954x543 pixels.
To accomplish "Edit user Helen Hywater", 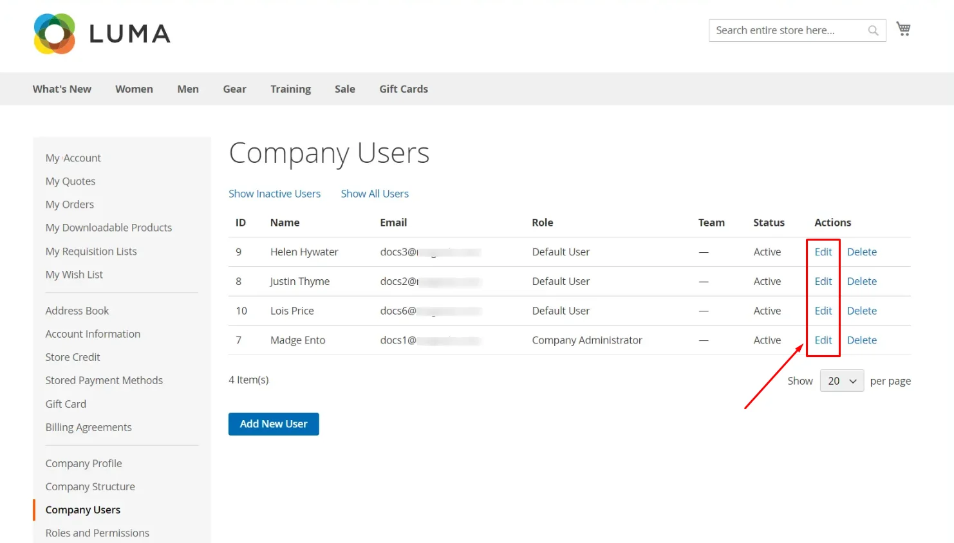I will click(823, 252).
